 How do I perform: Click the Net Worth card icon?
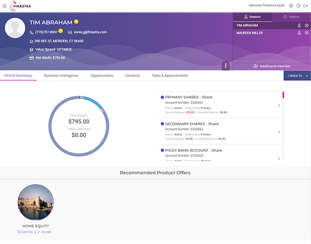(x=32, y=58)
